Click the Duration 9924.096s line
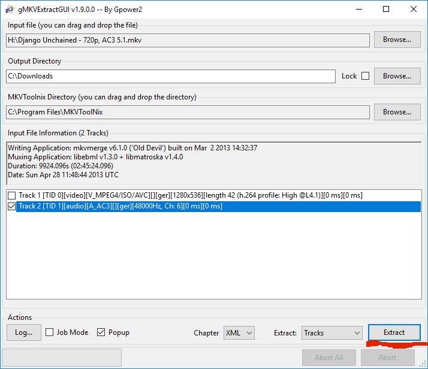 pos(61,166)
